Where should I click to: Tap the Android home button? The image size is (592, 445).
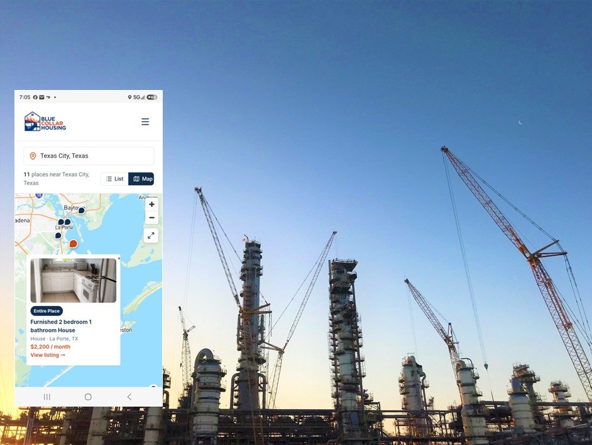tap(88, 397)
